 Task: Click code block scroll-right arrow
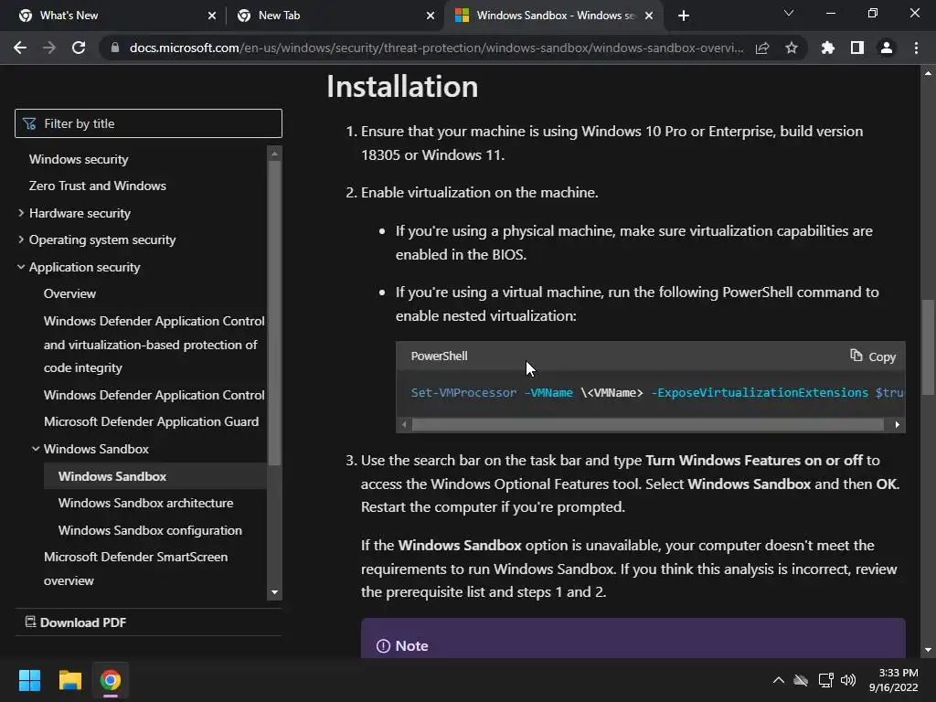pos(898,424)
